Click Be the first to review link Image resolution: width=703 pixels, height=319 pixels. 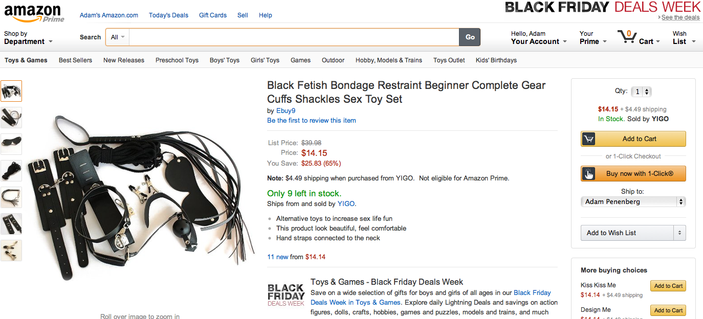coord(311,121)
